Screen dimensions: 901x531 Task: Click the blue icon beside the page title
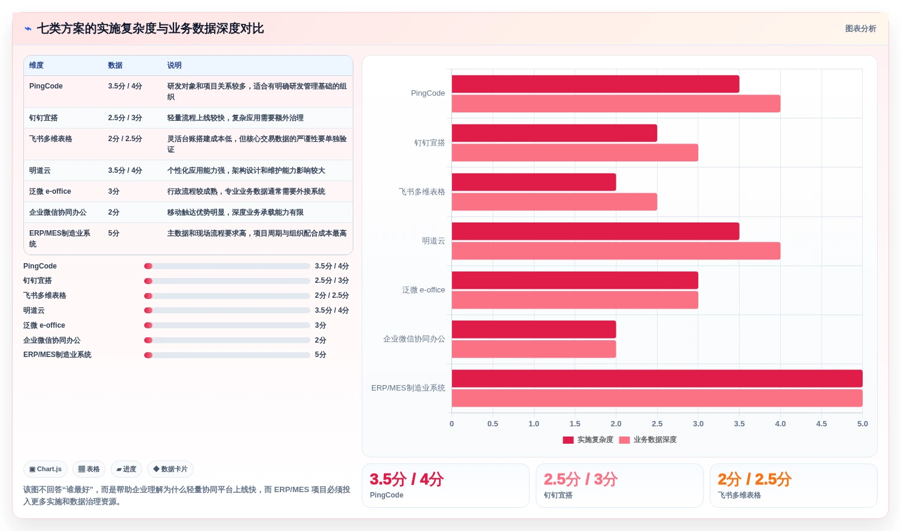tap(28, 29)
